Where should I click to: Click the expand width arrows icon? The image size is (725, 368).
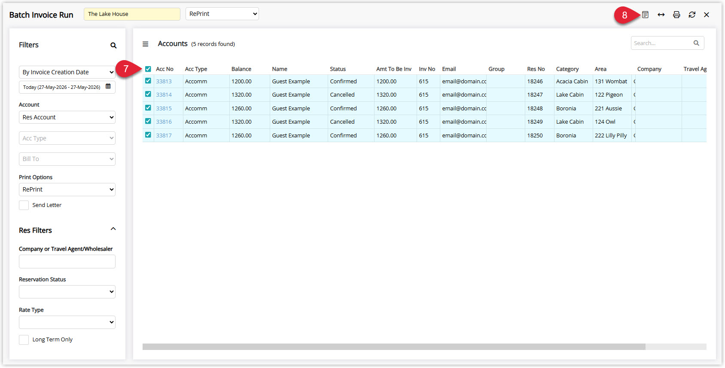coord(661,15)
